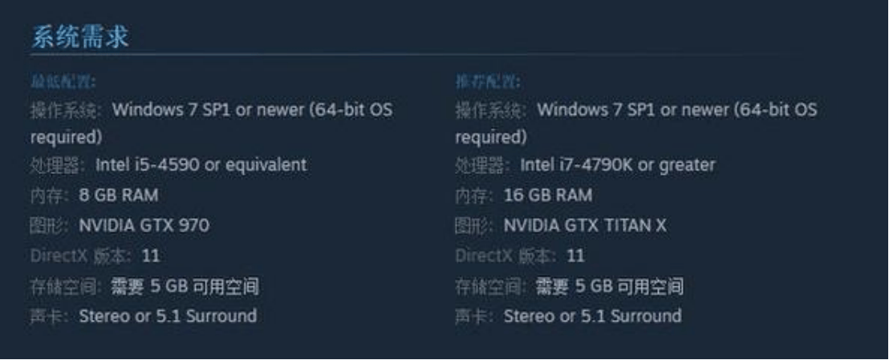The image size is (889, 360).
Task: Click Intel i7-4790K or greater text
Action: pyautogui.click(x=618, y=165)
